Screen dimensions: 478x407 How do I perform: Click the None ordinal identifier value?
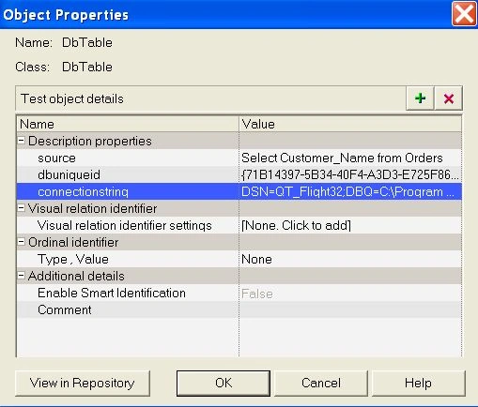(x=256, y=259)
